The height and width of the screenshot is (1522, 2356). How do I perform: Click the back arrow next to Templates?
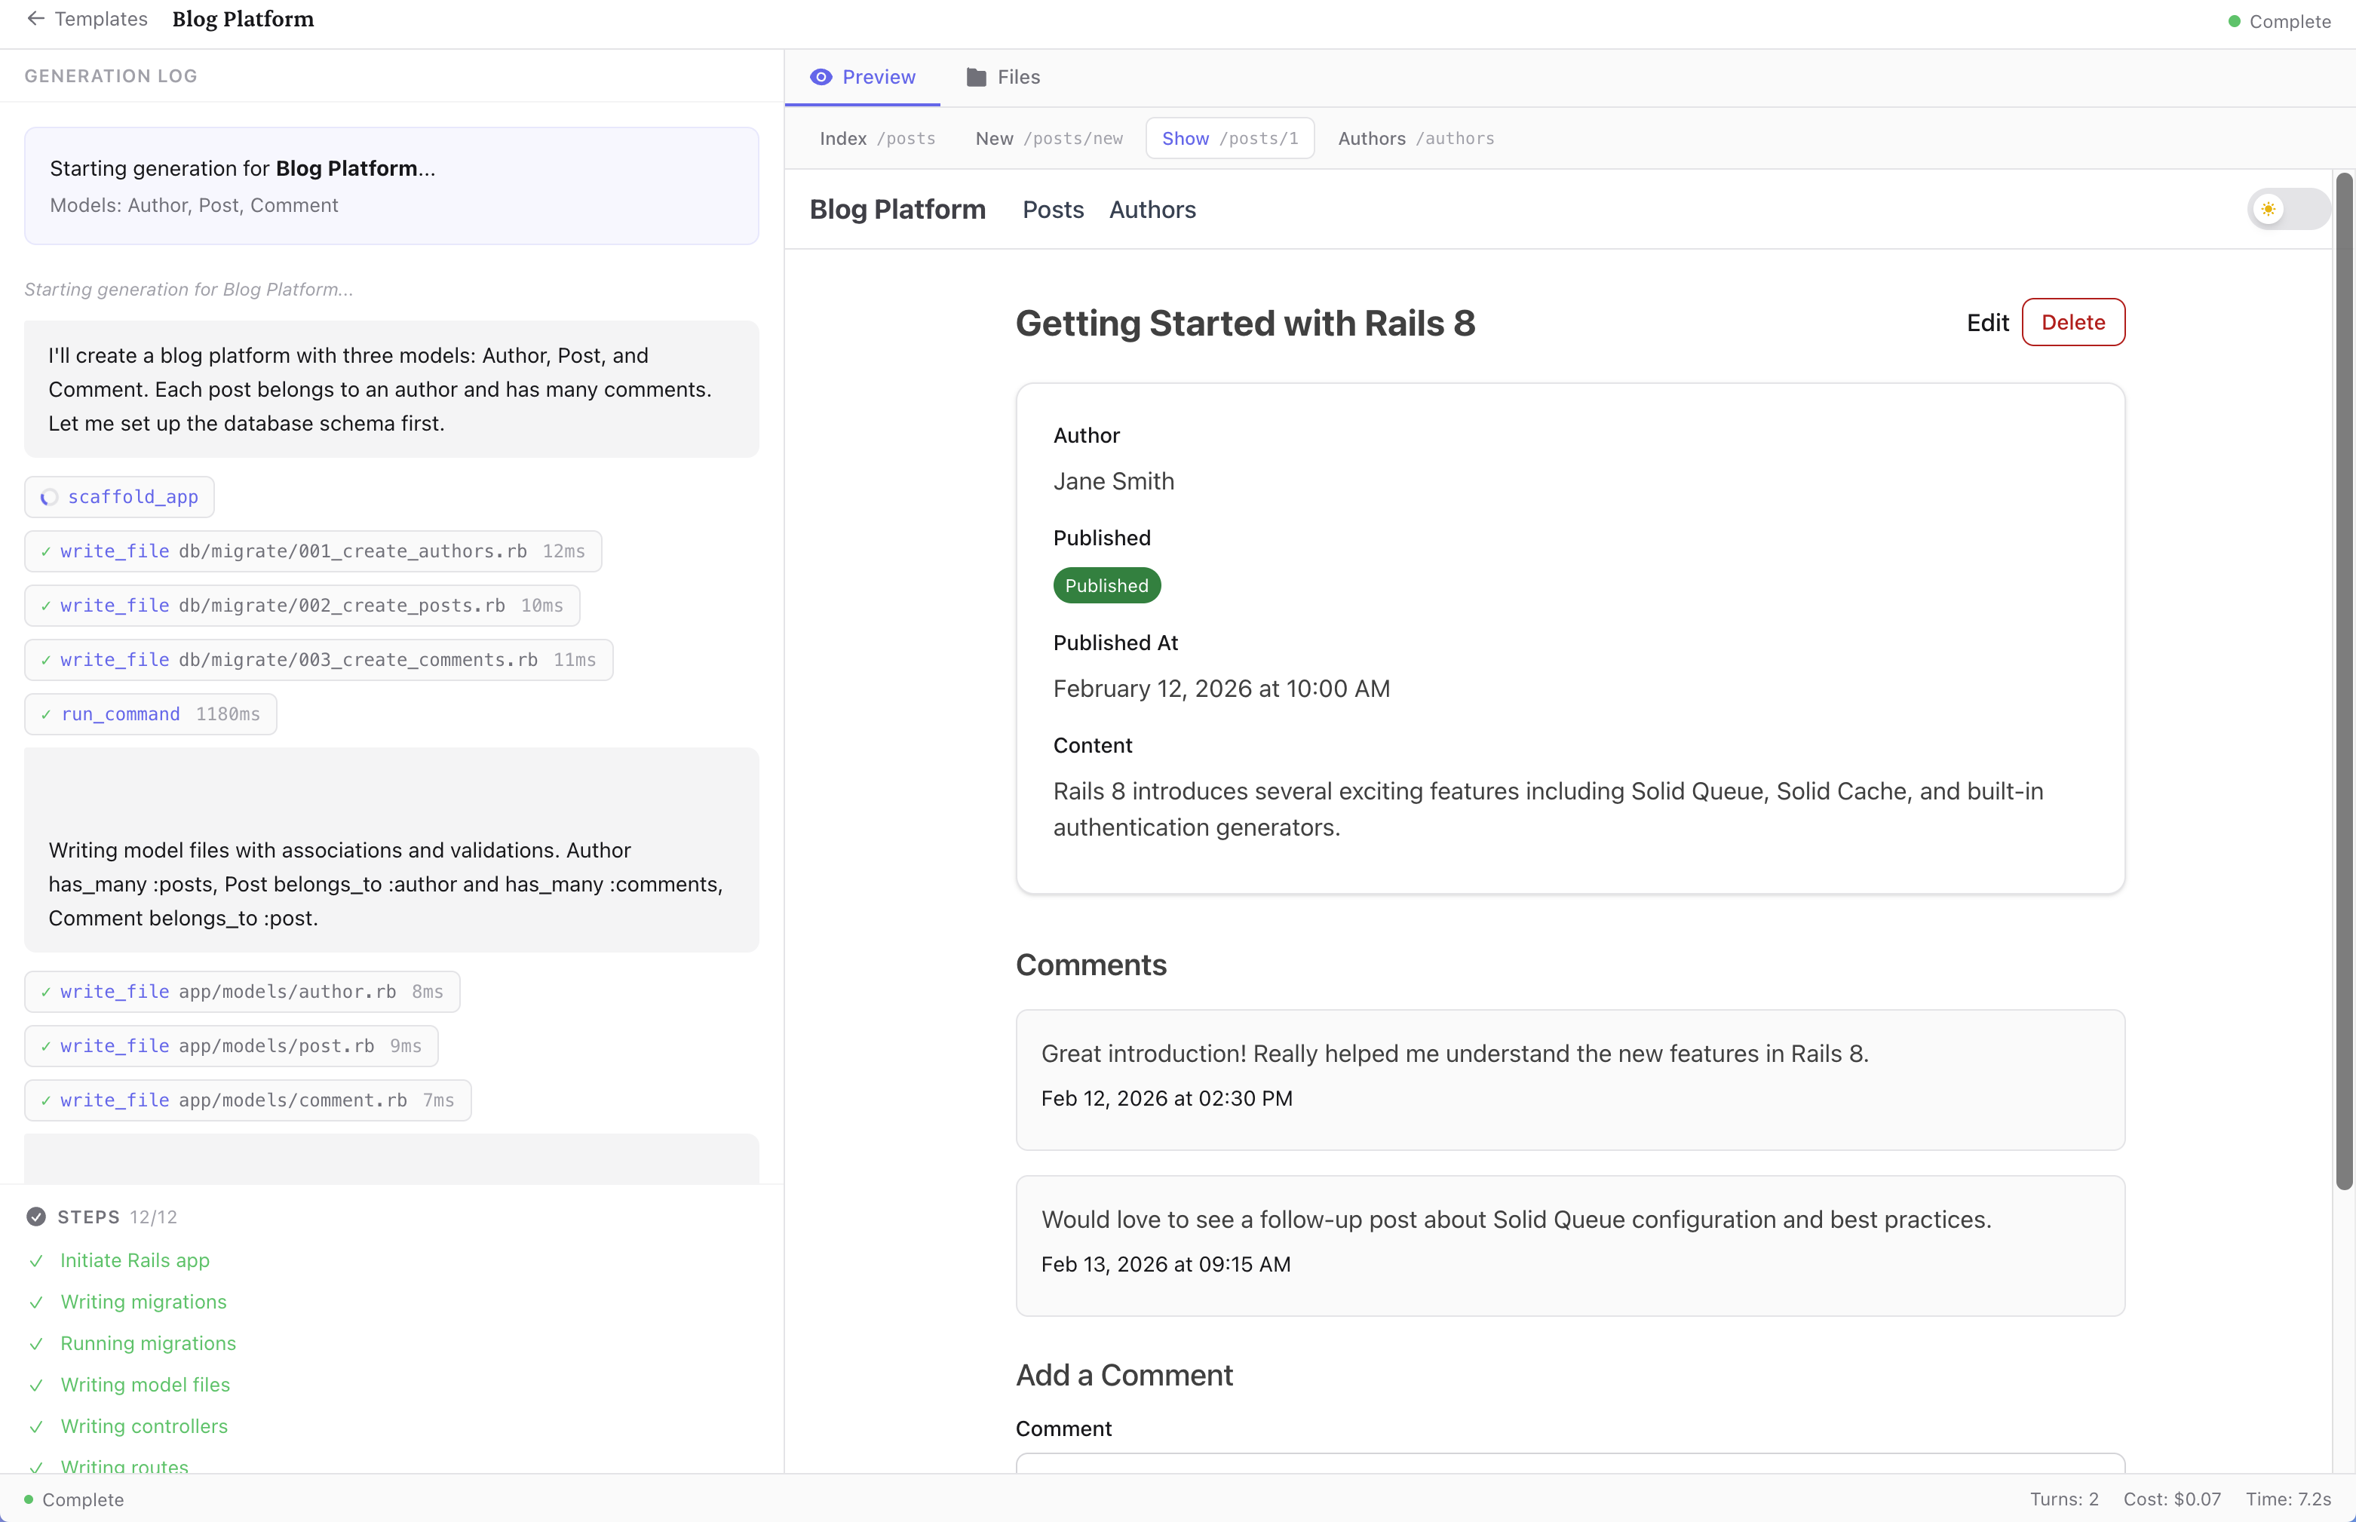pos(35,19)
